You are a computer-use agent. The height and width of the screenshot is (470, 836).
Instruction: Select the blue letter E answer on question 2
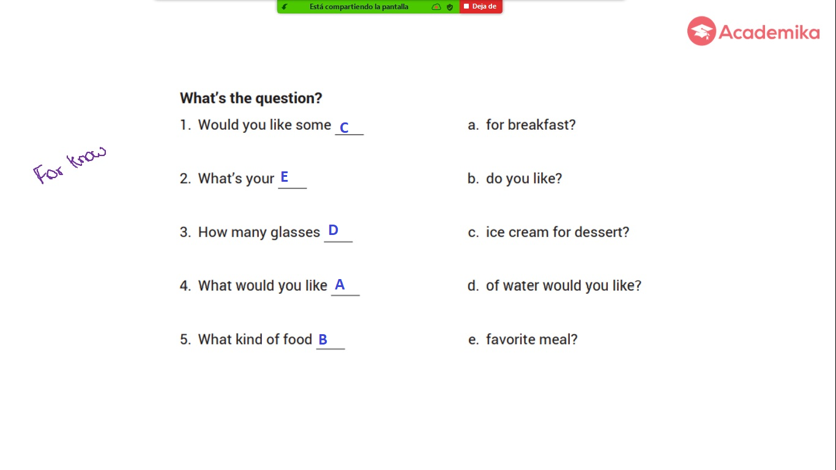coord(284,177)
